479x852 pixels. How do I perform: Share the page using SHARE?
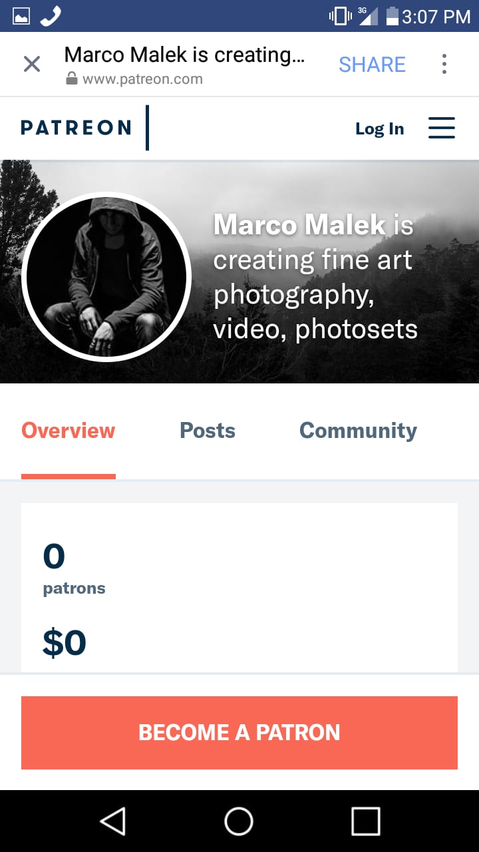(x=372, y=64)
